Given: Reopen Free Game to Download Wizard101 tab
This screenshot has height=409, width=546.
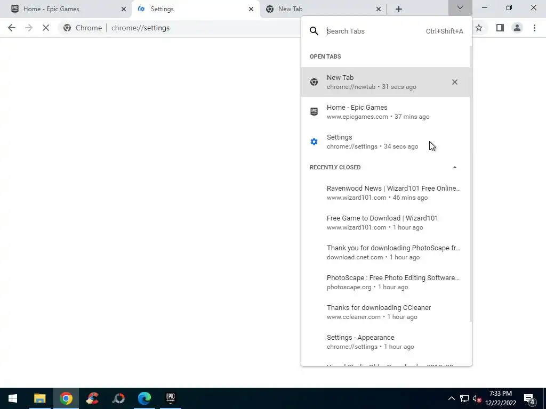Looking at the screenshot, I should [x=386, y=223].
